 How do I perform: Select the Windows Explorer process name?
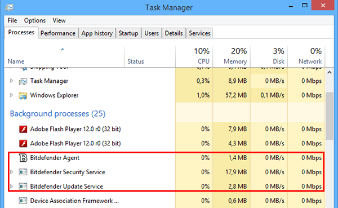click(54, 95)
